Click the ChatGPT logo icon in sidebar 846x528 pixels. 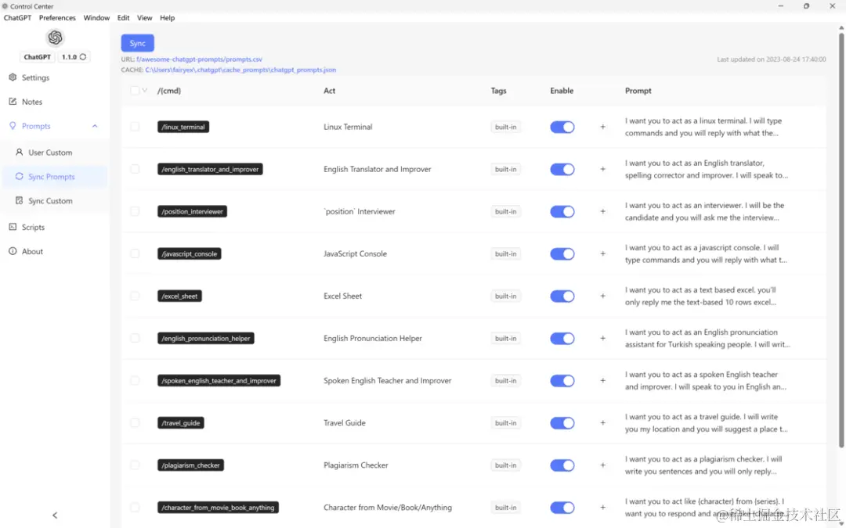(x=55, y=38)
